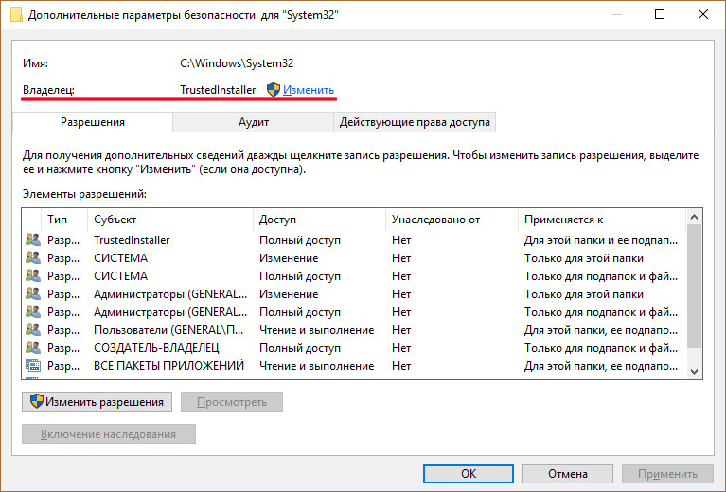Switch to the Аудит tab
This screenshot has width=726, height=492.
pos(254,122)
